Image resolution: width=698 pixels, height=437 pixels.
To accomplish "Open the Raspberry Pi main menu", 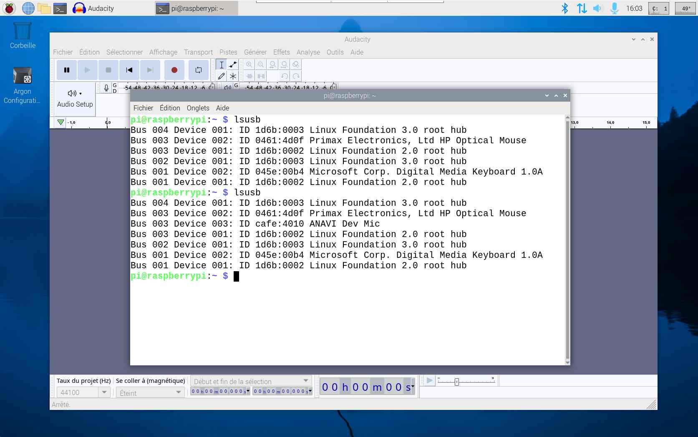I will (9, 8).
